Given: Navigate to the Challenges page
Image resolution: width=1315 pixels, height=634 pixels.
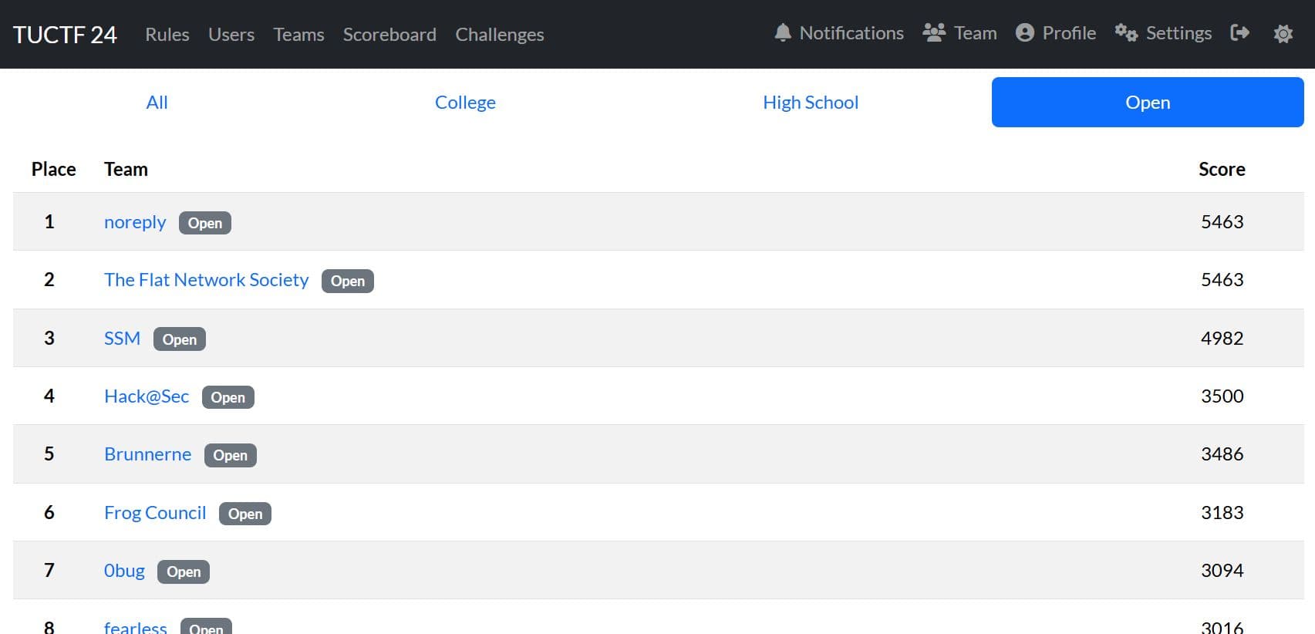Looking at the screenshot, I should [500, 35].
